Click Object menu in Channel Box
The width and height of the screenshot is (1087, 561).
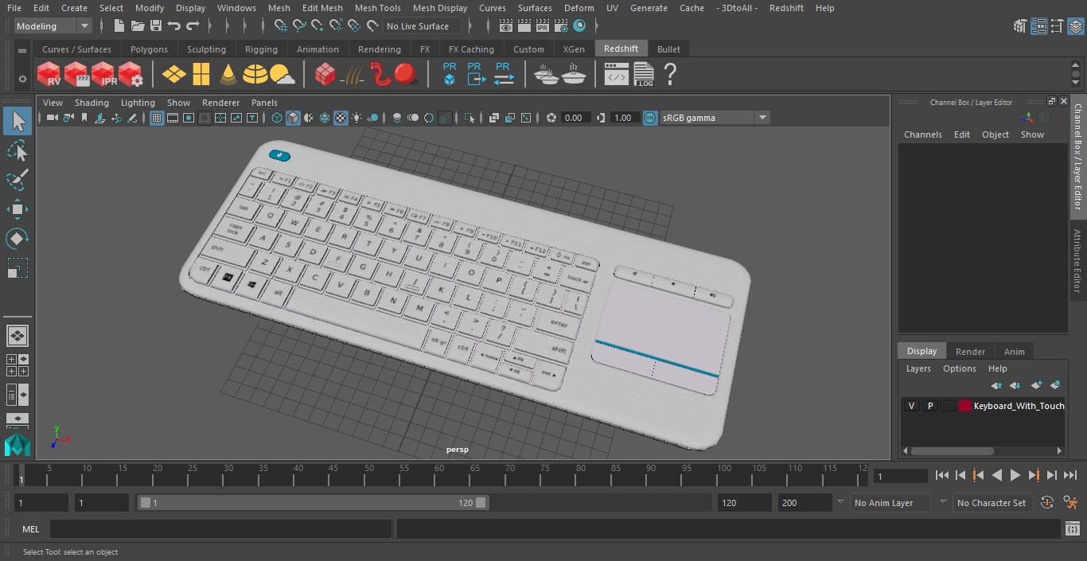pos(995,134)
